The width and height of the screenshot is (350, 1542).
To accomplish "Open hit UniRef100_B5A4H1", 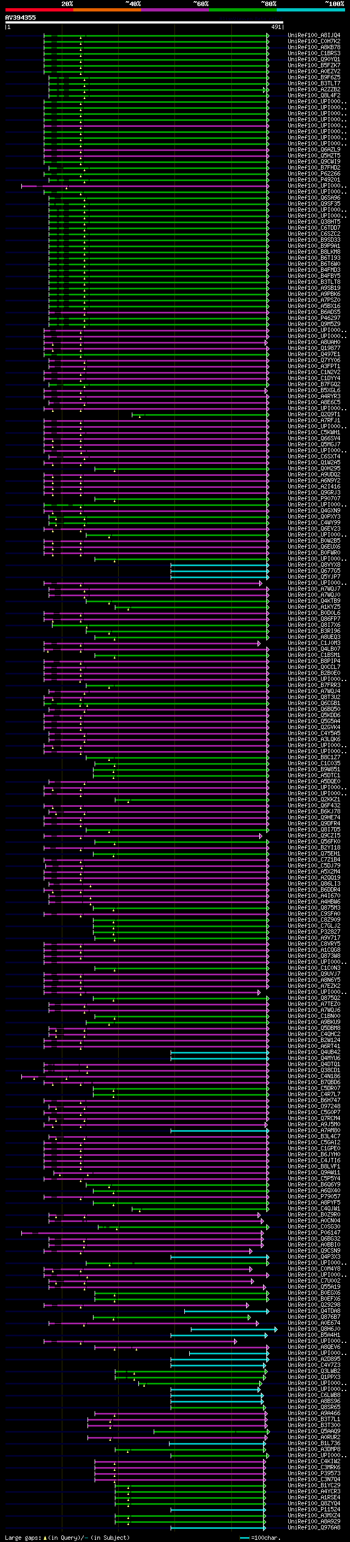I will coord(314,1335).
